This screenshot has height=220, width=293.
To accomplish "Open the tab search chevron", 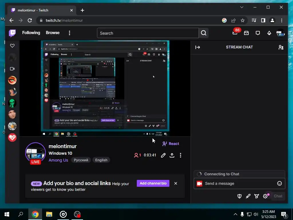I will 242,7.
